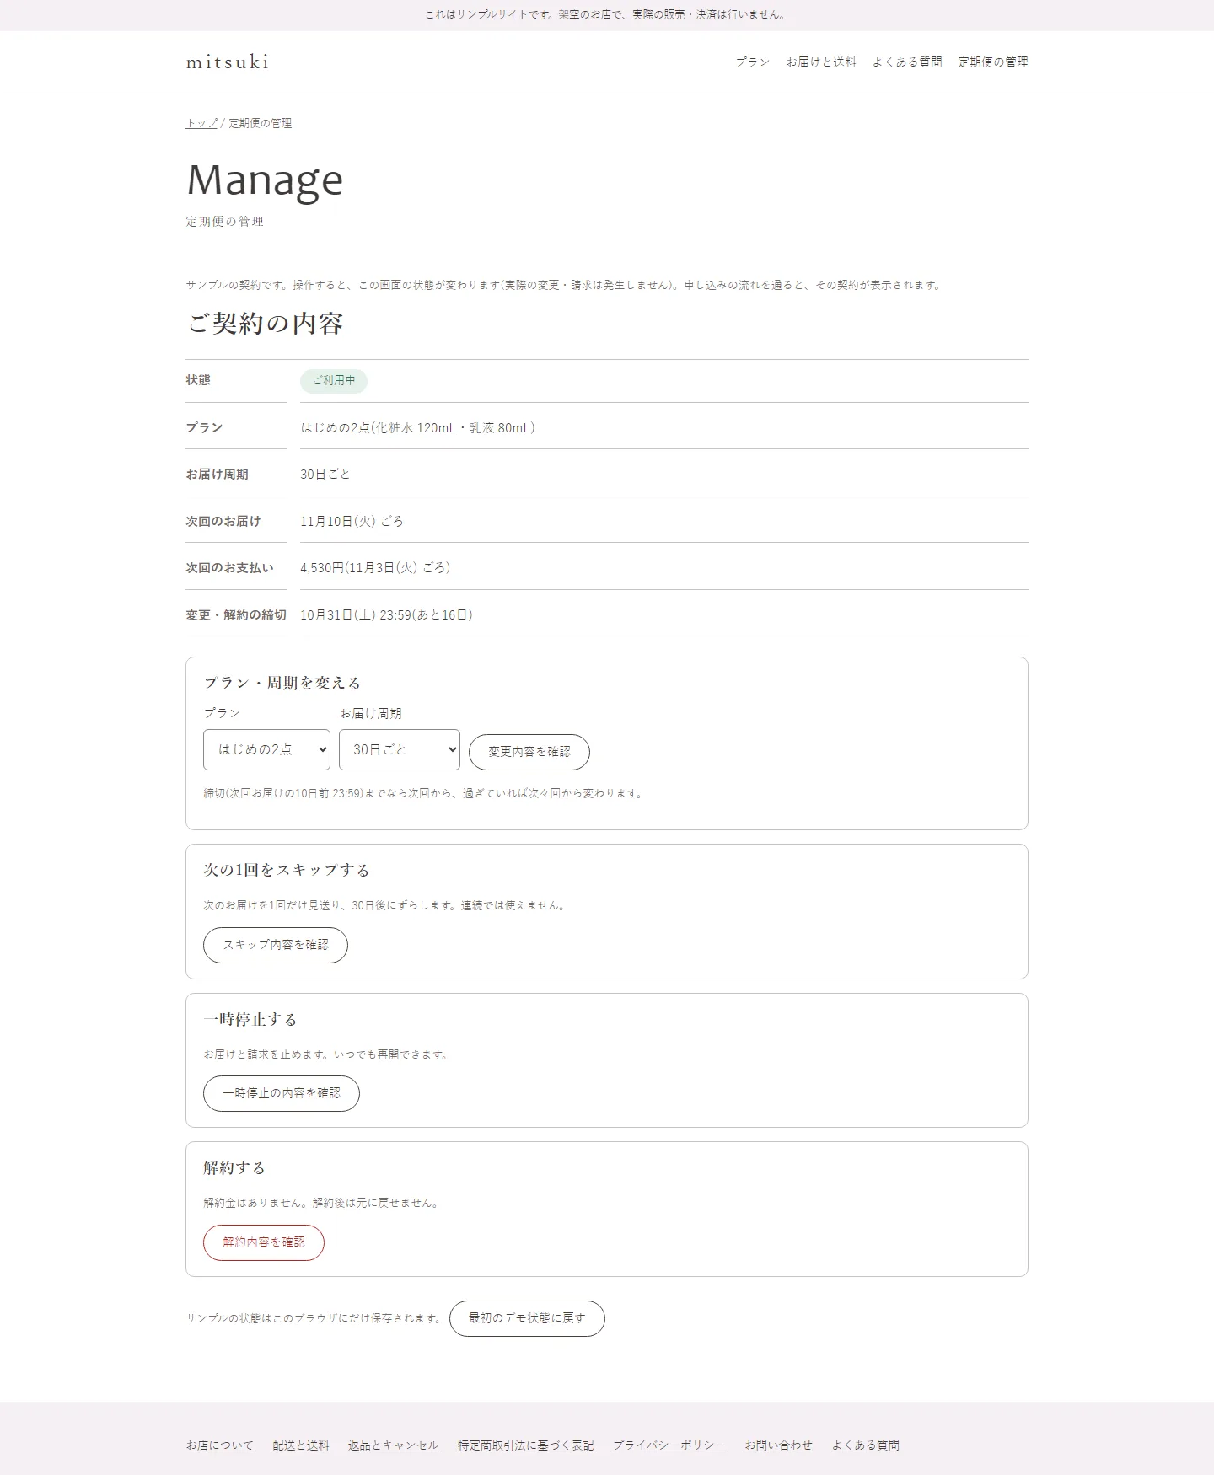Open the プラン dropdown showing はじめの2点
1214x1475 pixels.
[266, 749]
